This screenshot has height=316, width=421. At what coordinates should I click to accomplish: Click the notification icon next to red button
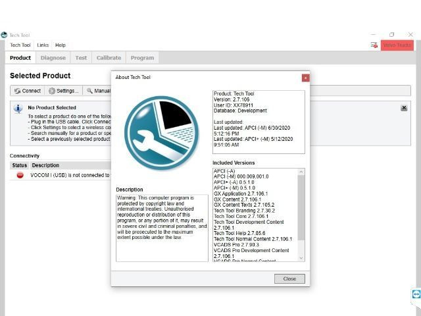pyautogui.click(x=374, y=45)
